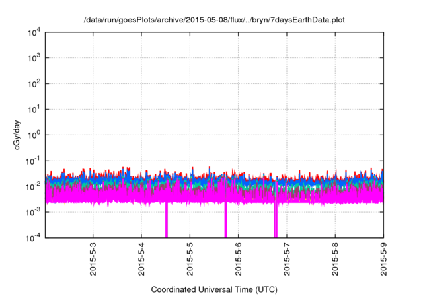Click the magenta data dropout before 2015-5-5

point(167,220)
